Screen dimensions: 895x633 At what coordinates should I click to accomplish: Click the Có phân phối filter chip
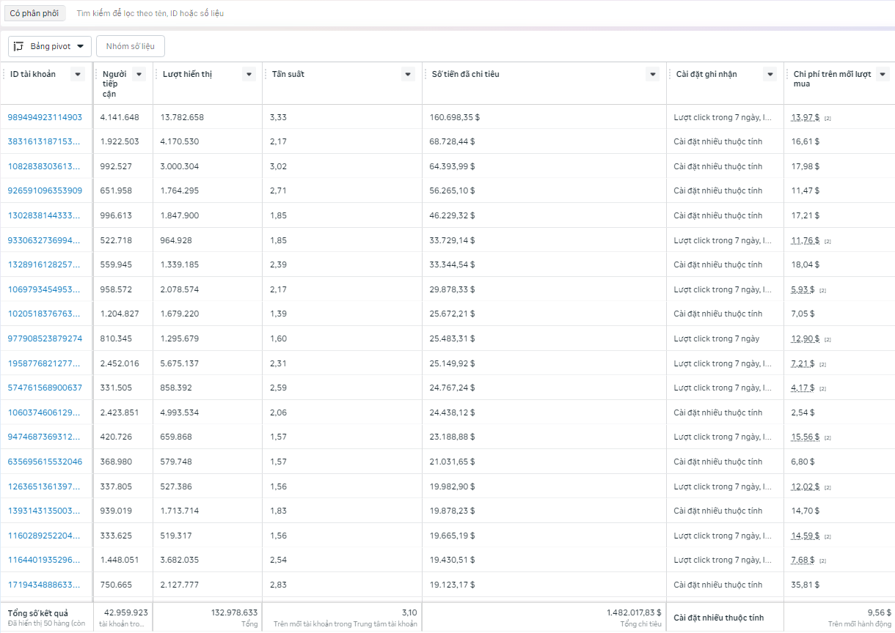point(34,13)
